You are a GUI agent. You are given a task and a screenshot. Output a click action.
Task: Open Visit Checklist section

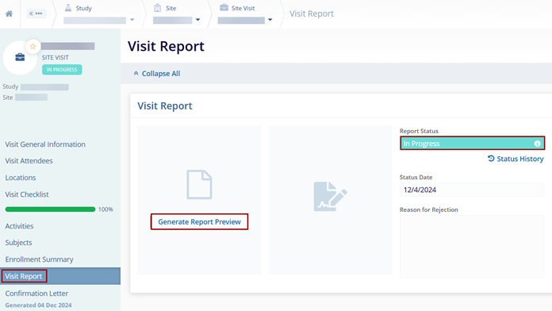(x=27, y=194)
